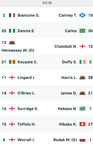Click the French flag beside Biancone G.
Image resolution: width=93 pixels, height=144 pixels.
[x=12, y=15]
